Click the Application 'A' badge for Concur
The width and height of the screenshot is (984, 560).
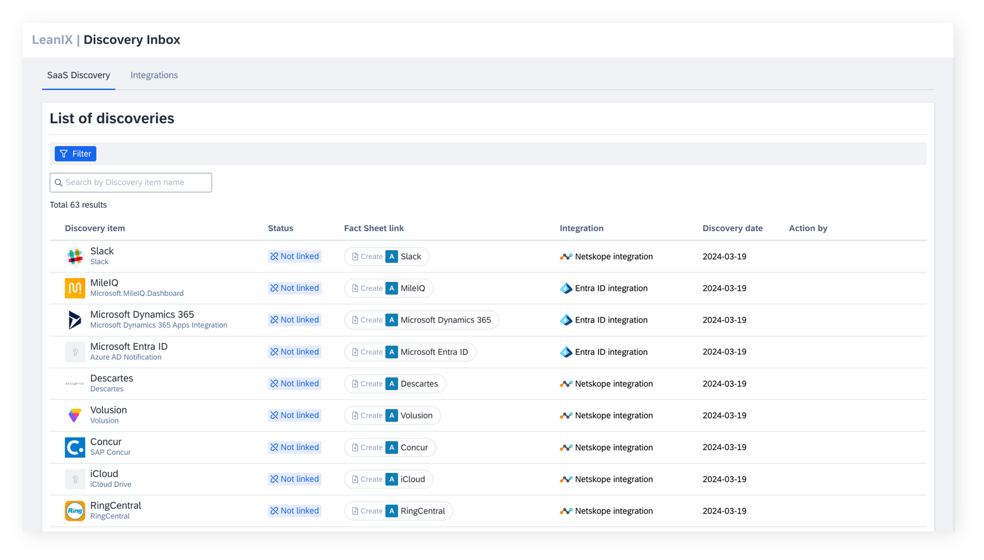coord(392,448)
